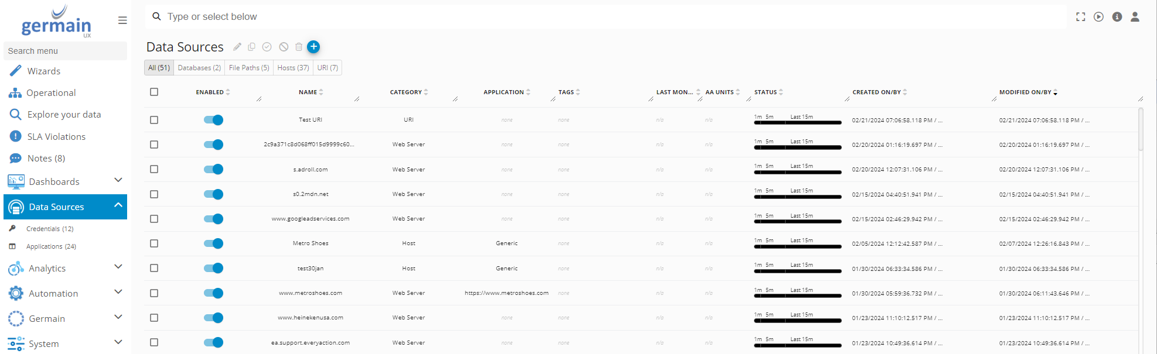Click the fullscreen icon in top bar

point(1081,17)
